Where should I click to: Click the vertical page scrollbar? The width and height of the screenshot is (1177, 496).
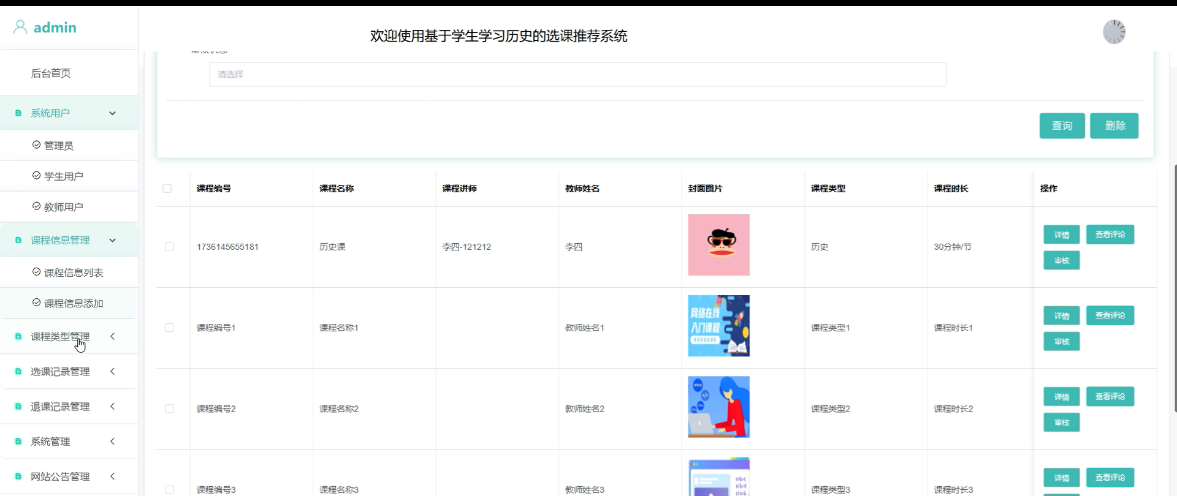pos(1175,288)
